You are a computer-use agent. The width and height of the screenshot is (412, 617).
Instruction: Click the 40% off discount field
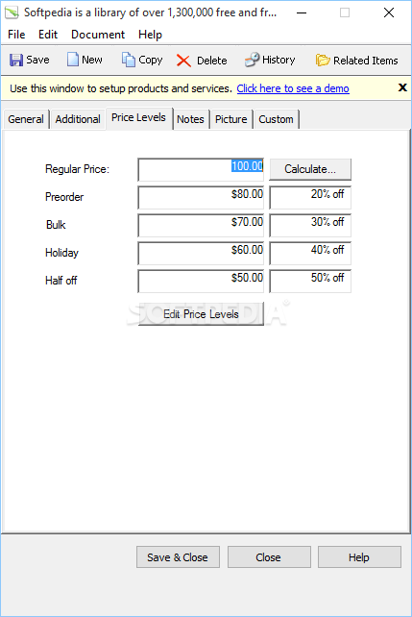(x=310, y=254)
